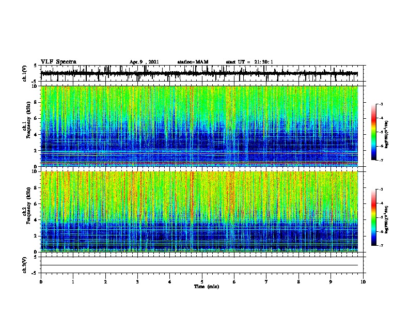The width and height of the screenshot is (409, 316).
Task: Click time axis tick label "2"
Action: 105,282
